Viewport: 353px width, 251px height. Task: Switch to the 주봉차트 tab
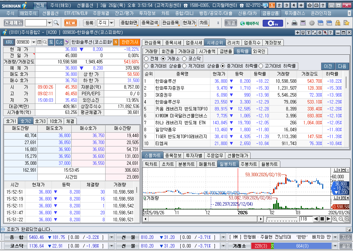(x=248, y=164)
